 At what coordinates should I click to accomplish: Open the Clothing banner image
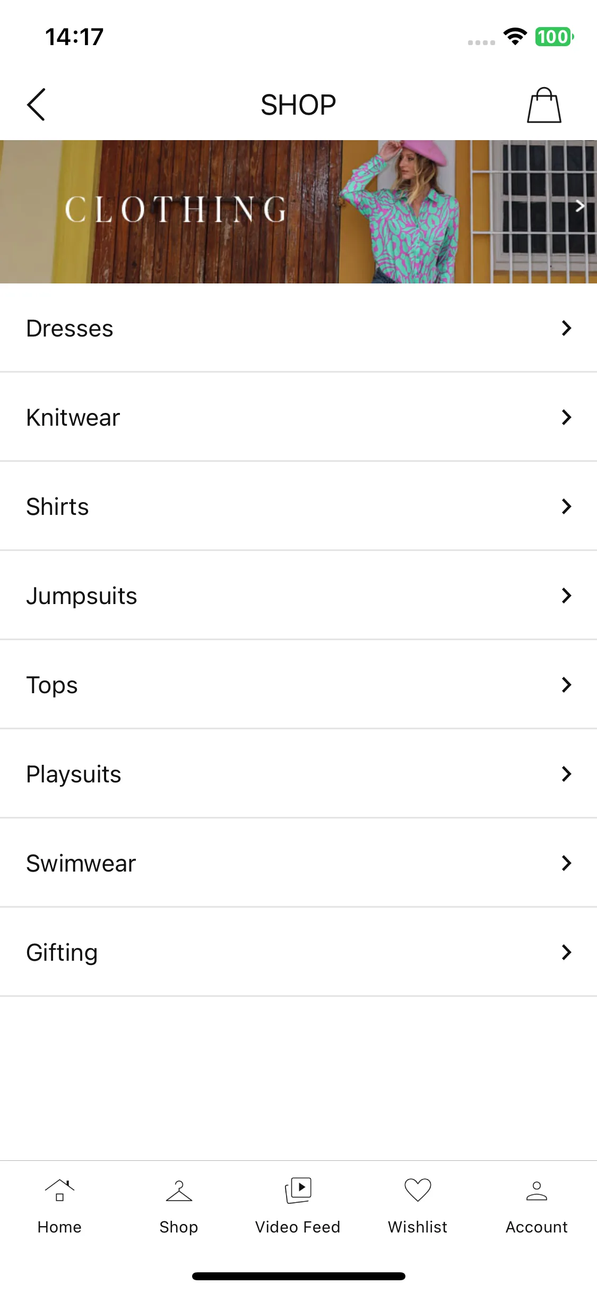(x=298, y=212)
